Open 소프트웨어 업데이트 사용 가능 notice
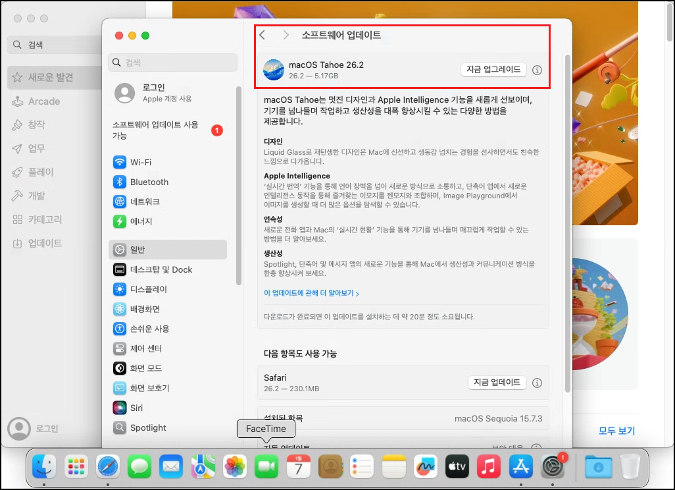Viewport: 675px width, 490px height. [x=168, y=130]
